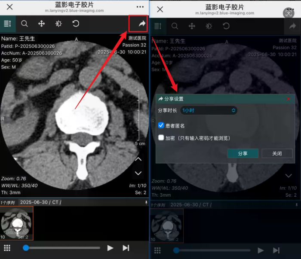Open the layout grid icon at bottom left
The image size is (301, 259).
point(7,248)
